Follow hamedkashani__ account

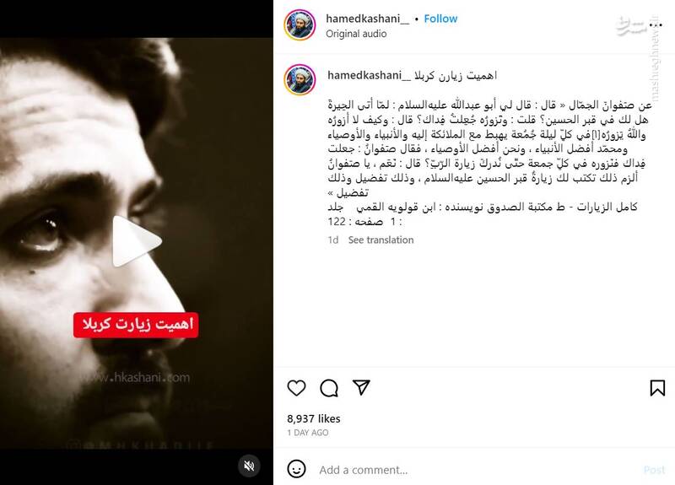pos(440,19)
